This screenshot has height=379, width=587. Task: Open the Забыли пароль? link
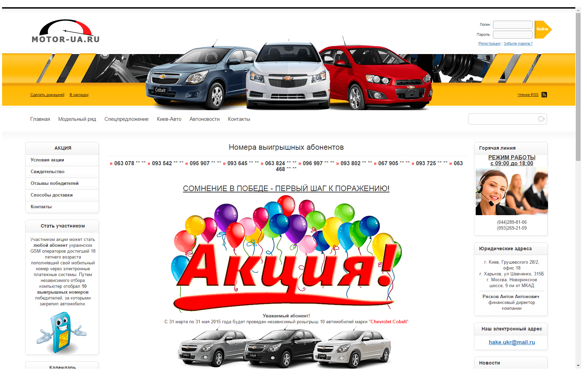[518, 43]
